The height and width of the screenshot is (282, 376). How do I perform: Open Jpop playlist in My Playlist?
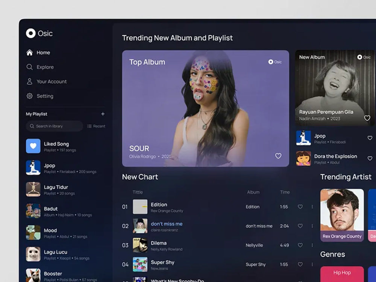point(65,168)
